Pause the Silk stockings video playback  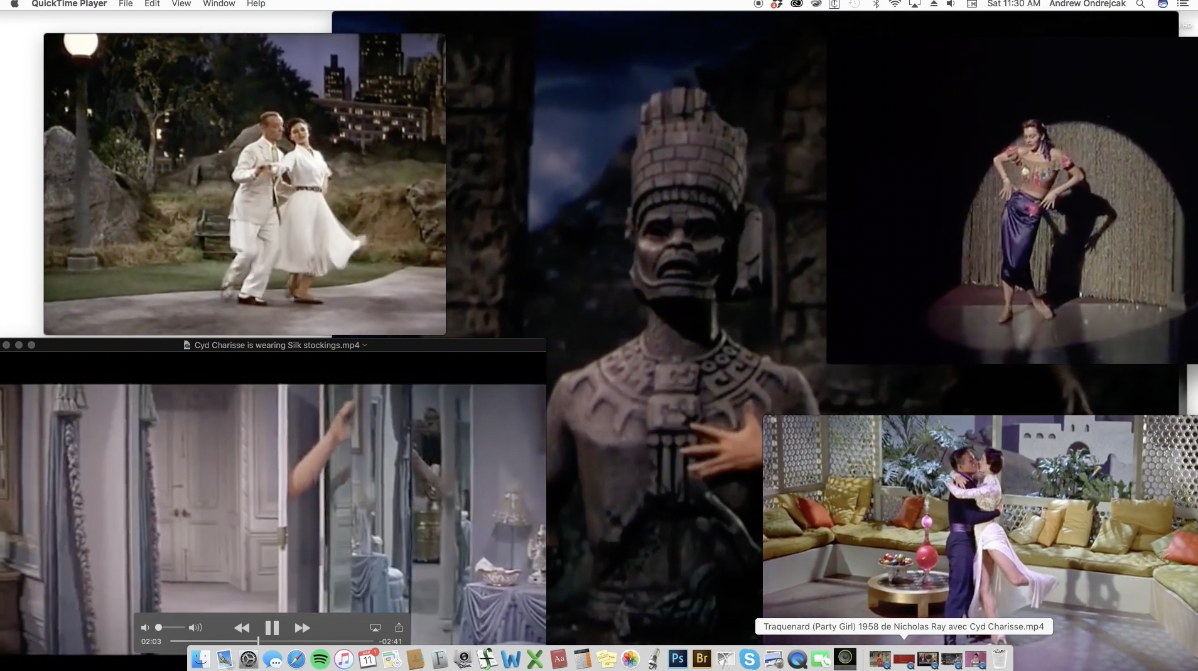pyautogui.click(x=272, y=628)
